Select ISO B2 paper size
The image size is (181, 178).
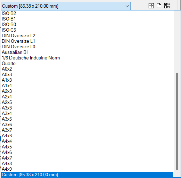pos(87,13)
